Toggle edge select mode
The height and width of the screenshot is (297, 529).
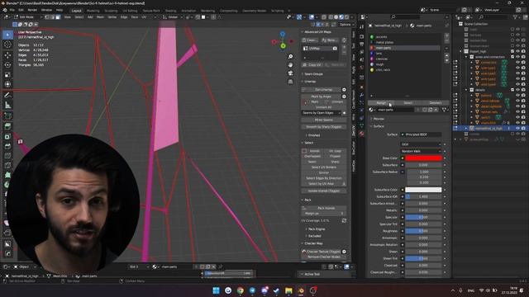(53, 16)
